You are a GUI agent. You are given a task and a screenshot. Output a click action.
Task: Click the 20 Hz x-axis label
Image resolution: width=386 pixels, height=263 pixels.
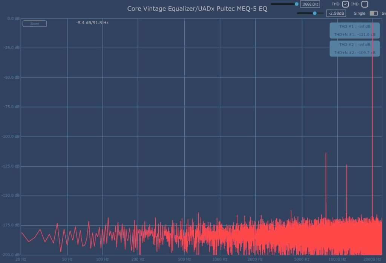21,259
